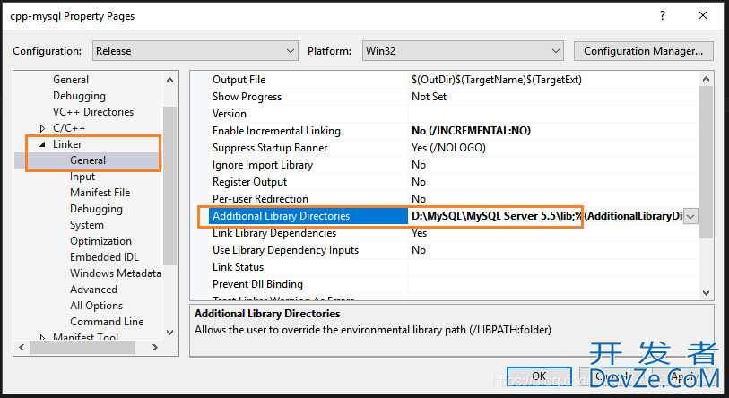
Task: Select the Use Library Dependency Inputs property
Action: click(x=285, y=250)
